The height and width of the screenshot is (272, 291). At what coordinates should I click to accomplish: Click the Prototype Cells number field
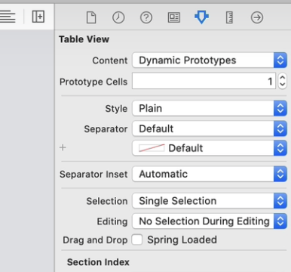[x=204, y=81]
